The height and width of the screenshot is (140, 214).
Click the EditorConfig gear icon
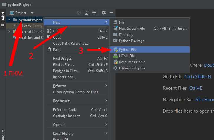[x=115, y=68]
